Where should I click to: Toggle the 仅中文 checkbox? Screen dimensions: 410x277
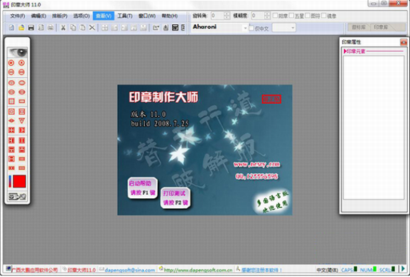click(252, 28)
